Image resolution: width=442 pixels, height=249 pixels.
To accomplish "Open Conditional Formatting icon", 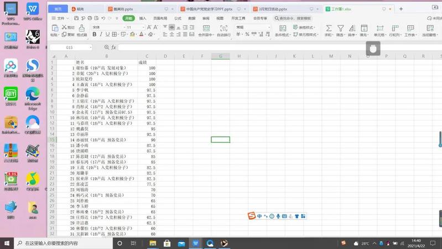I will (x=283, y=28).
